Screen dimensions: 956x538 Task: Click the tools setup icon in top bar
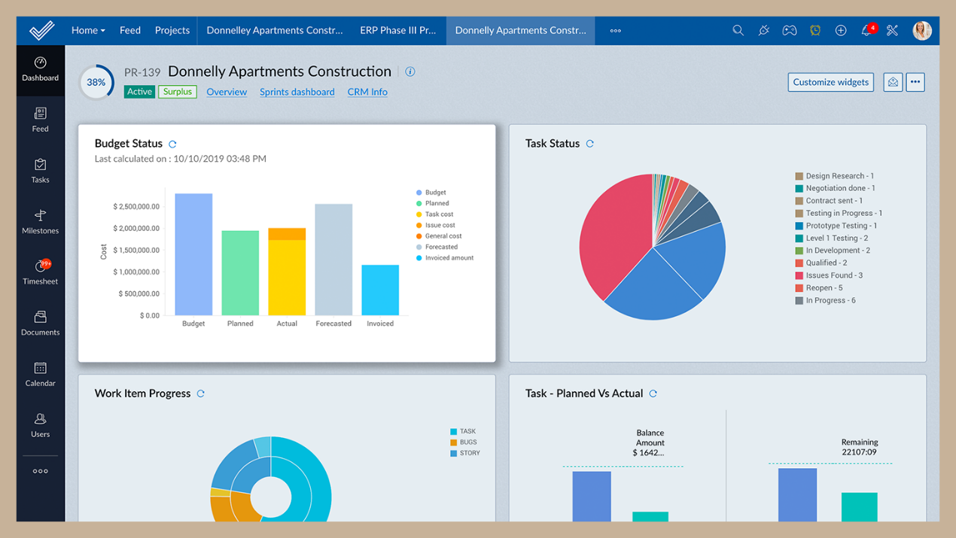pos(892,31)
